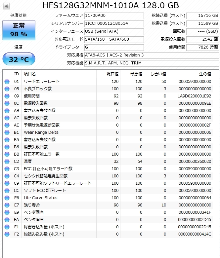Image resolution: width=220 pixels, height=258 pixels.
Task: Select the Life Curve Status attribute name
Action: tap(41, 198)
